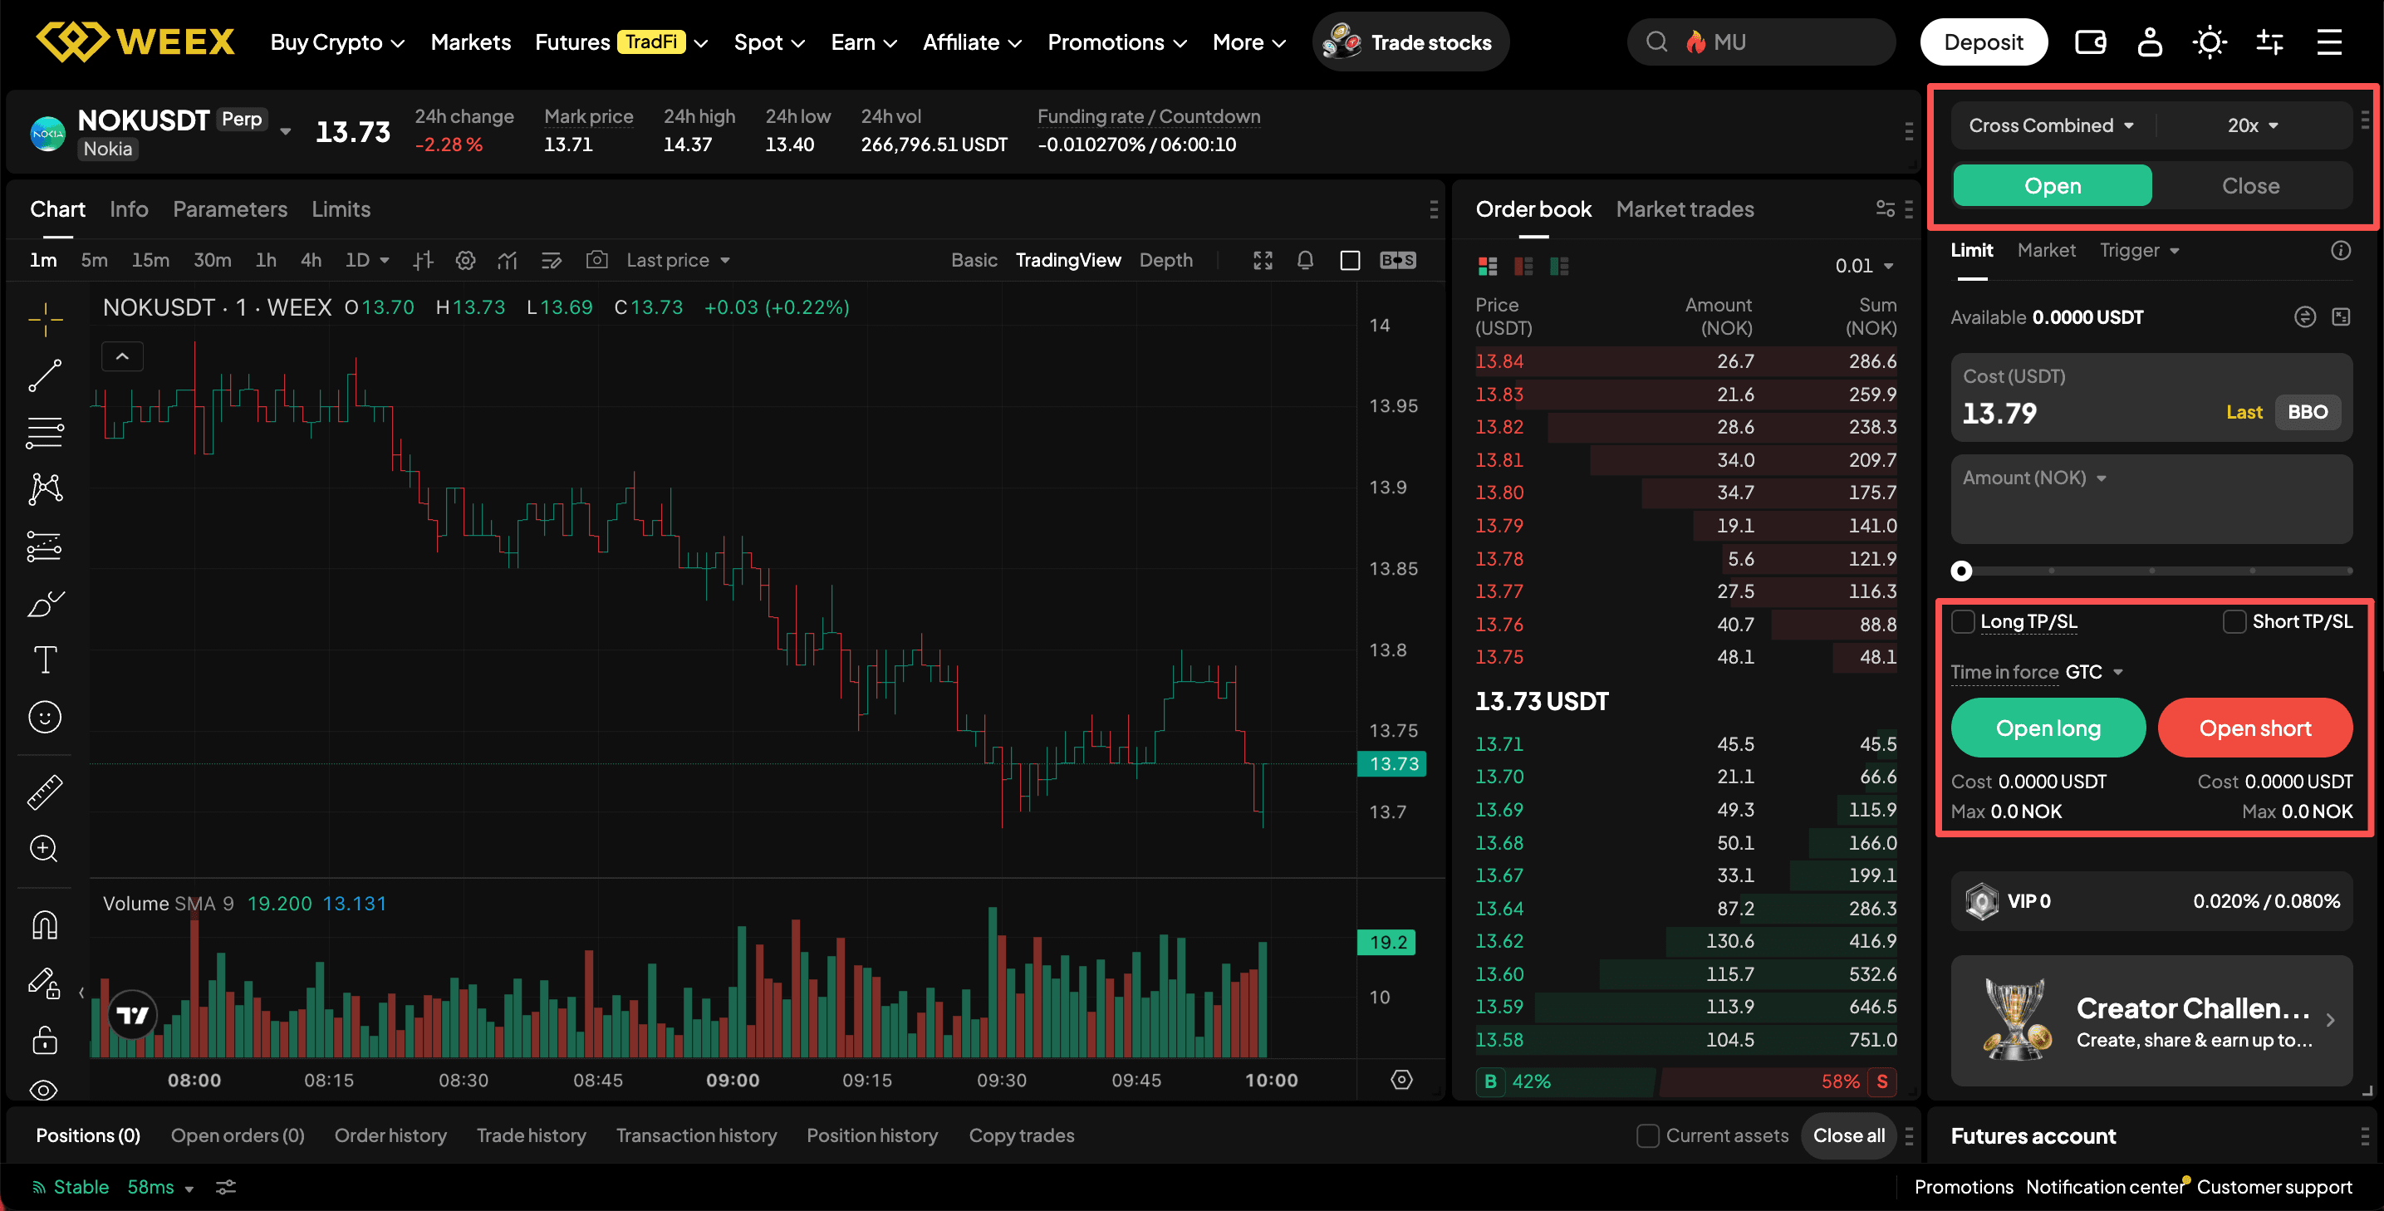The width and height of the screenshot is (2384, 1211).
Task: Open the futures calculator icon
Action: 2341,317
